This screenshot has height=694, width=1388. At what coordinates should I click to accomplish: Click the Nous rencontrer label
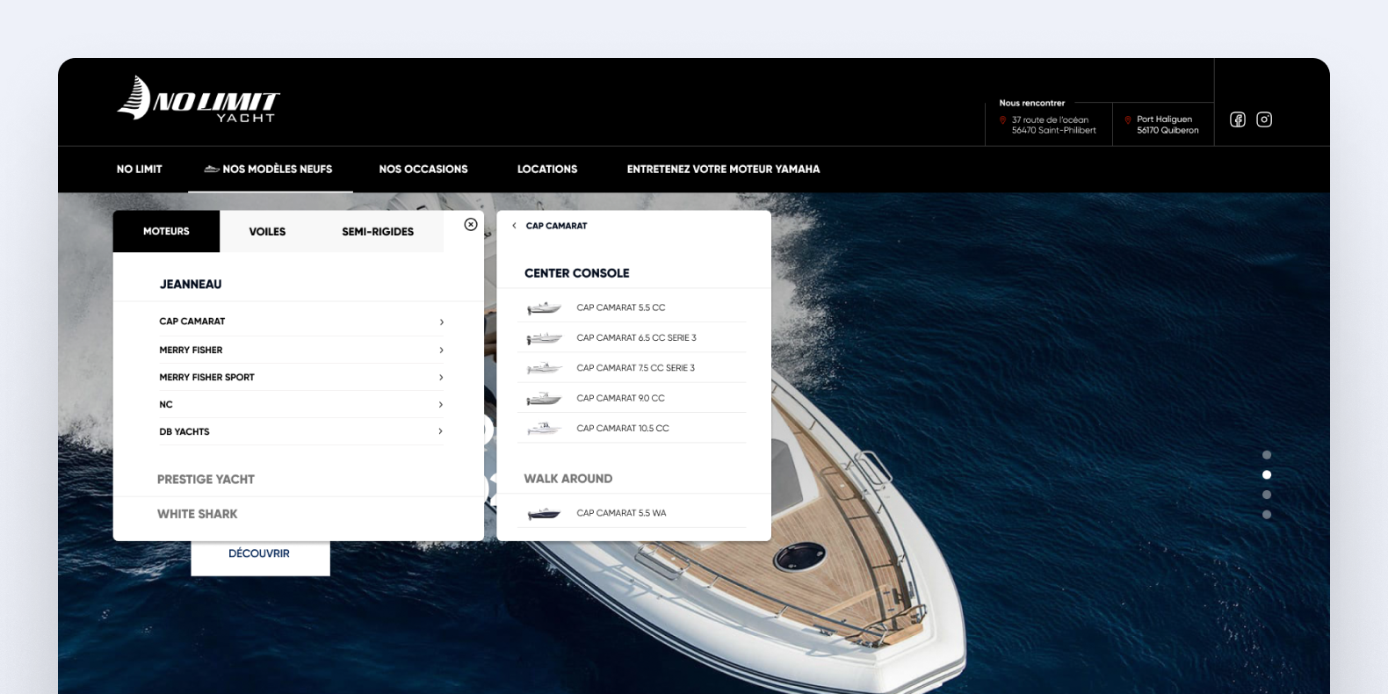[1031, 103]
